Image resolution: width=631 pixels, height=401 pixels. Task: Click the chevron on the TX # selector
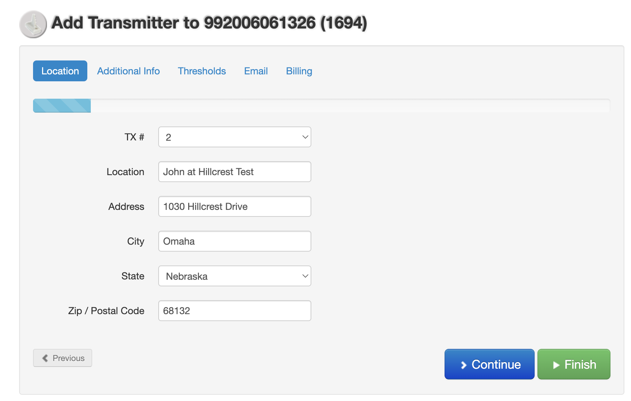click(304, 137)
